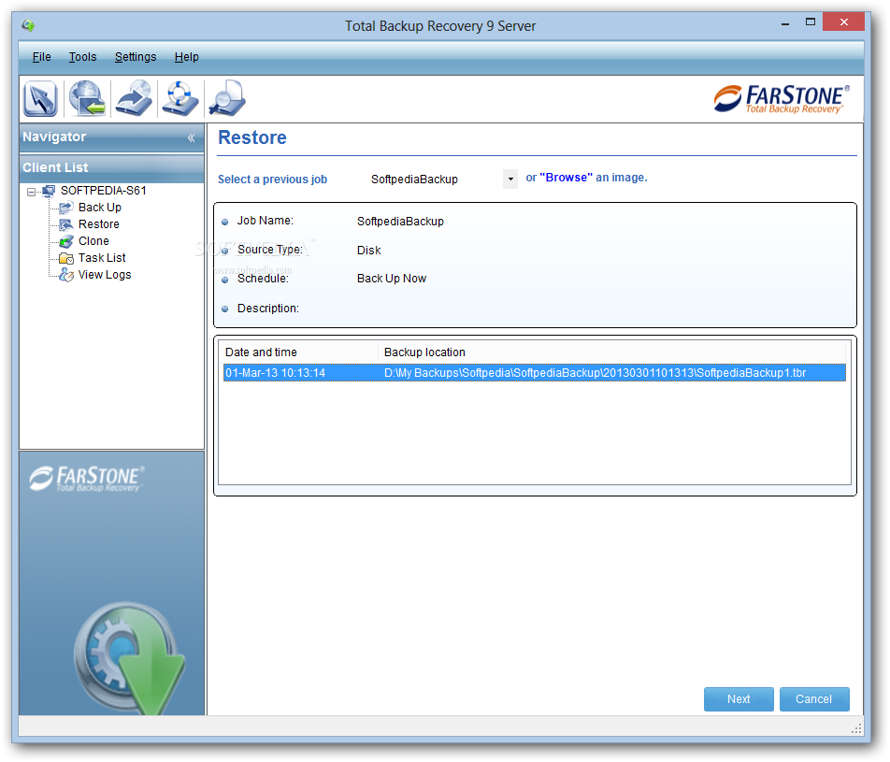Click the Backup location column header
890x762 pixels.
coord(611,352)
